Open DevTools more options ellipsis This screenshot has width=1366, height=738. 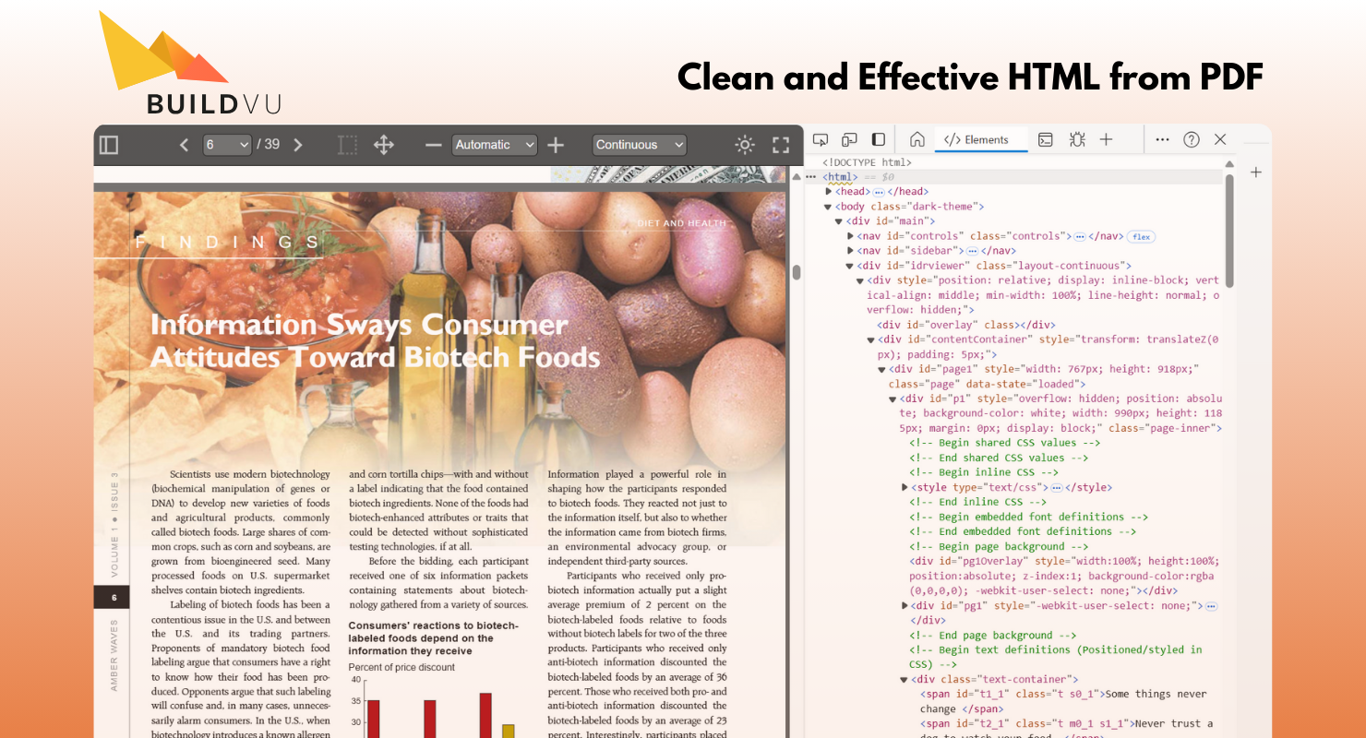pyautogui.click(x=1162, y=139)
